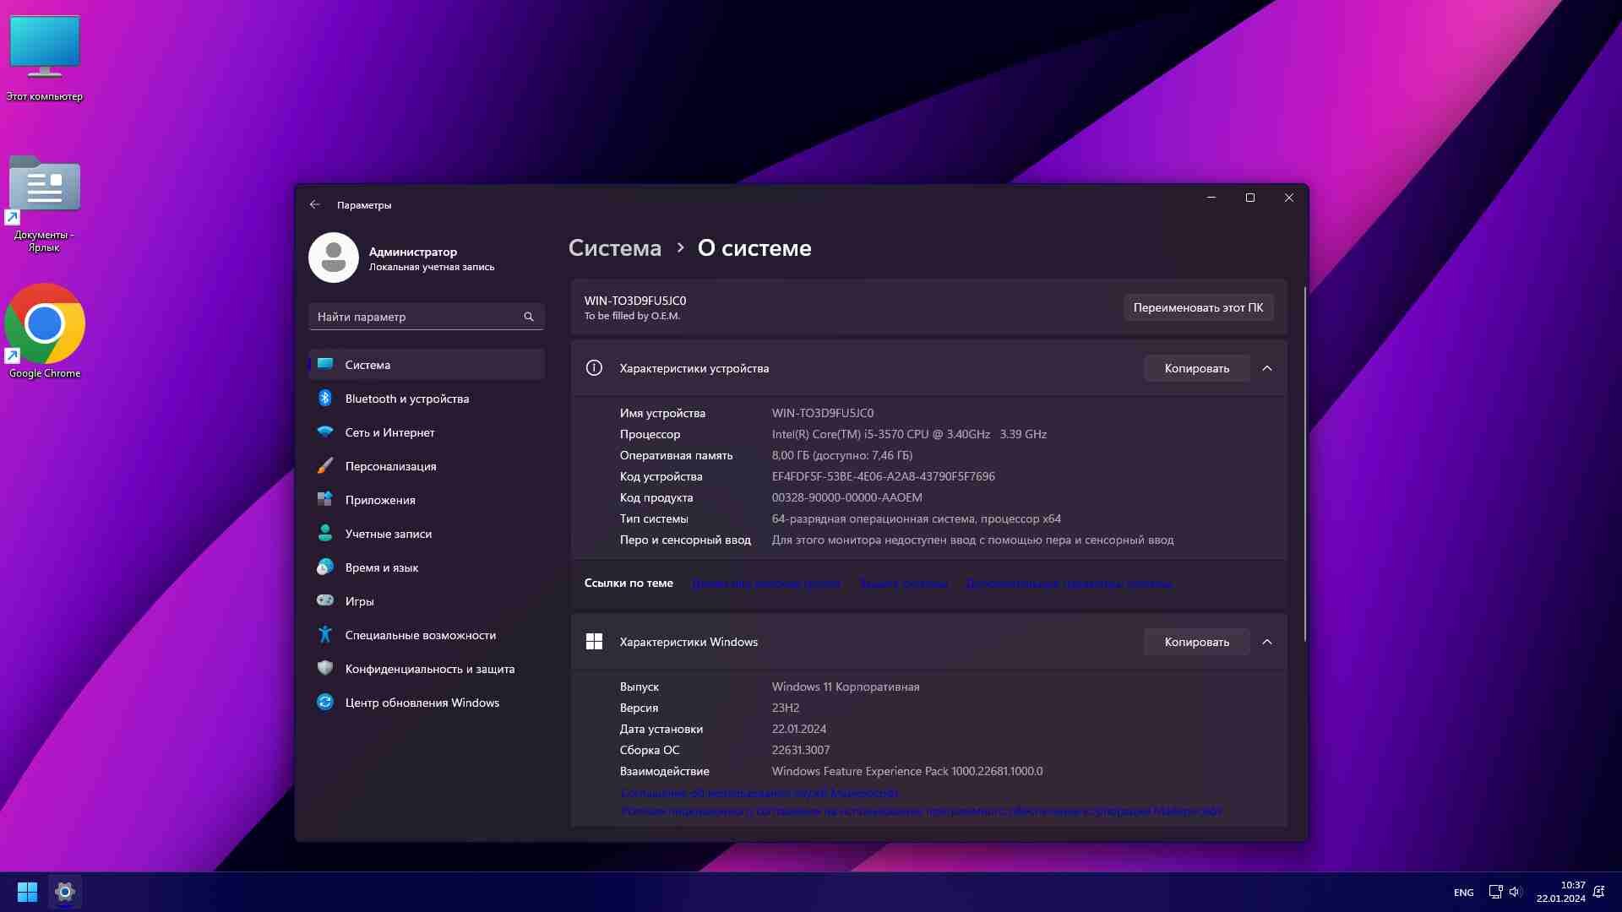
Task: Click the Документы - Ярлык desktop icon
Action: click(x=44, y=204)
